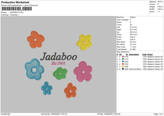This screenshot has width=164, height=116.
Task: Click the Trims value 23
Action: pyautogui.click(x=131, y=25)
